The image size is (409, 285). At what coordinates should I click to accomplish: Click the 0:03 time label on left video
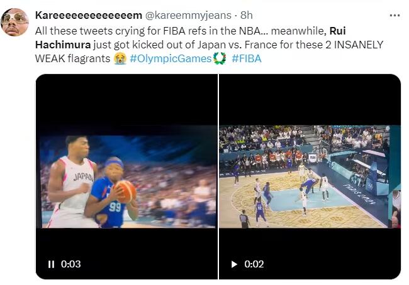pos(70,264)
